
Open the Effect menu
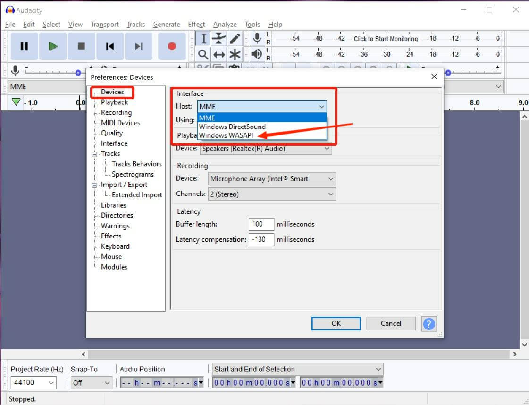coord(196,24)
